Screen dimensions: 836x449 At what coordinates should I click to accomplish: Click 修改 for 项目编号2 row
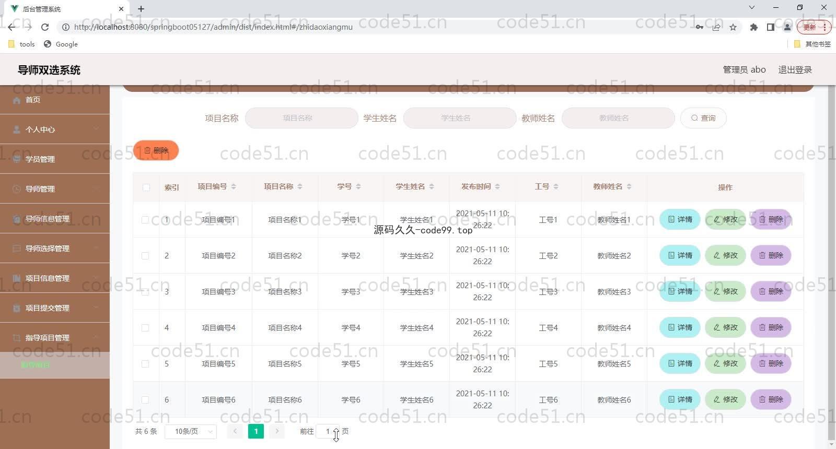click(725, 255)
